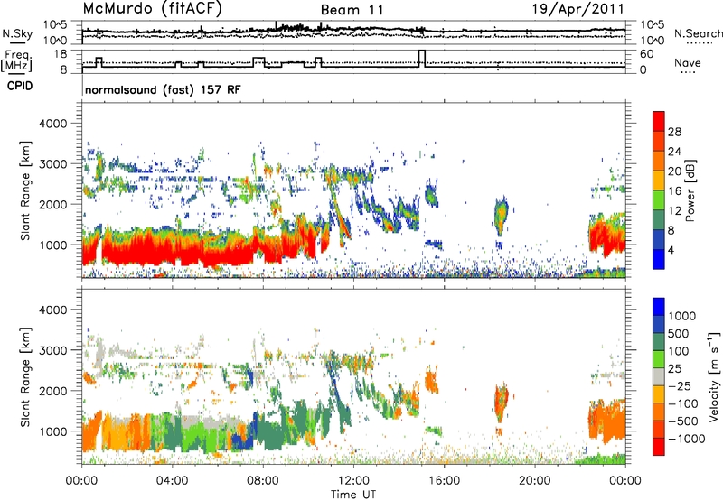Click the '16:00' time axis label
This screenshot has height=500, width=723.
[x=444, y=481]
